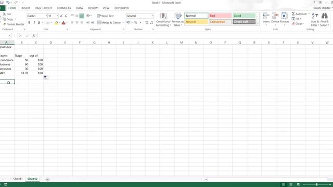Click the formula bar input field

pos(185,36)
